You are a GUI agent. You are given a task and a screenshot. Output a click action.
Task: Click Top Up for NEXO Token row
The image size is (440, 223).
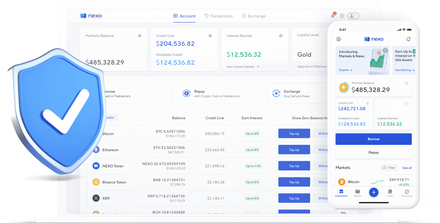[294, 166]
